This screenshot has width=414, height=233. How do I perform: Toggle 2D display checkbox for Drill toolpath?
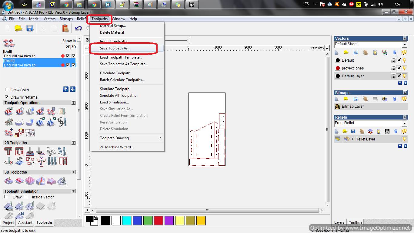point(68,56)
